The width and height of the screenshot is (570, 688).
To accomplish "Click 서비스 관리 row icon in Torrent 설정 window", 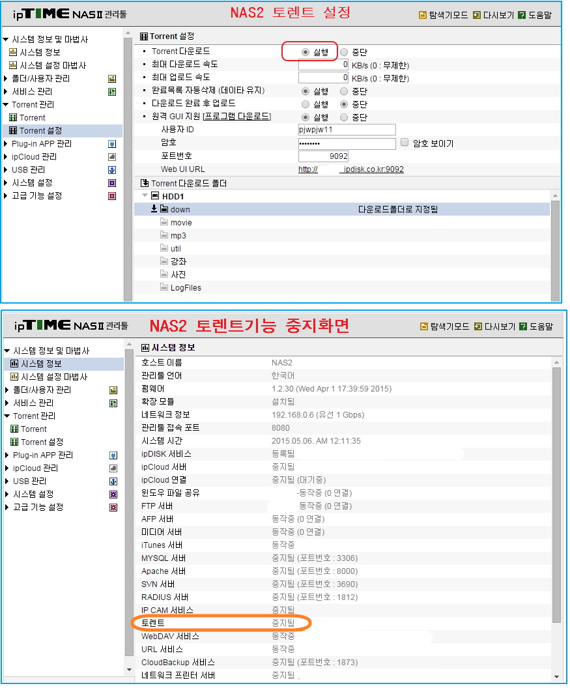I will click(112, 92).
